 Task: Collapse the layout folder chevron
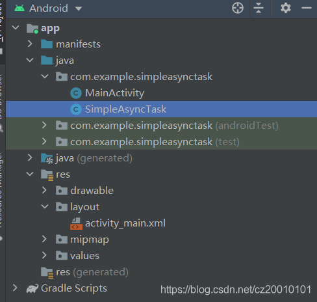click(45, 206)
